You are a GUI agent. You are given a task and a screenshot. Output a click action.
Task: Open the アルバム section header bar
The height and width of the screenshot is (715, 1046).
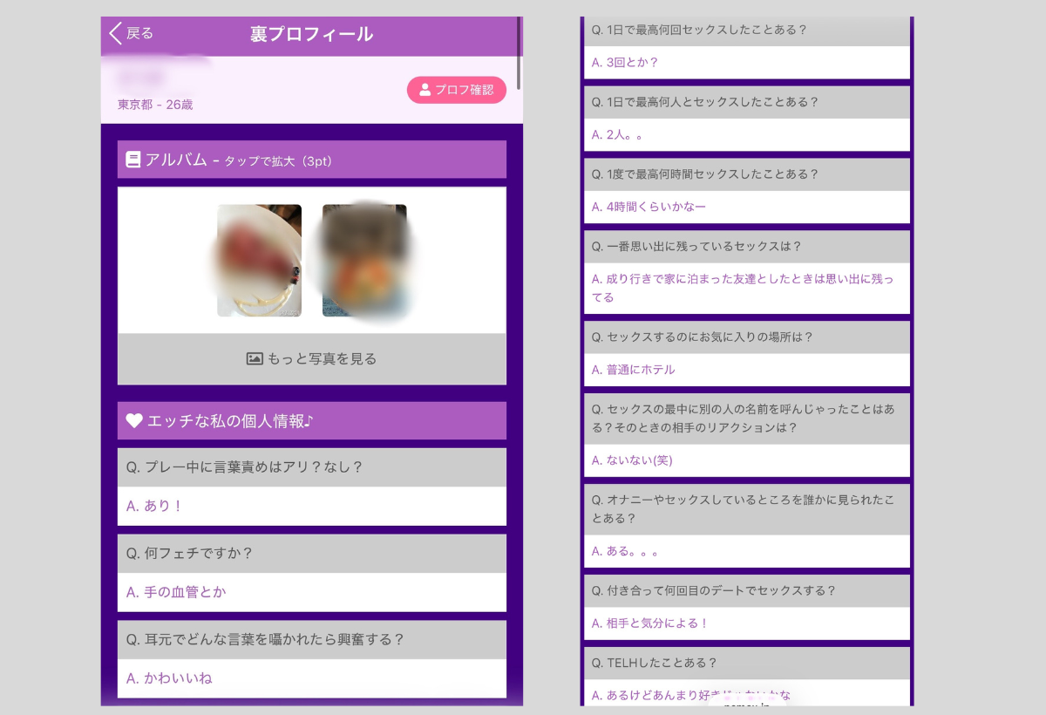311,159
